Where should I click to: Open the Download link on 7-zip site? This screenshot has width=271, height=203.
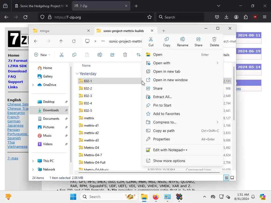tap(17, 71)
